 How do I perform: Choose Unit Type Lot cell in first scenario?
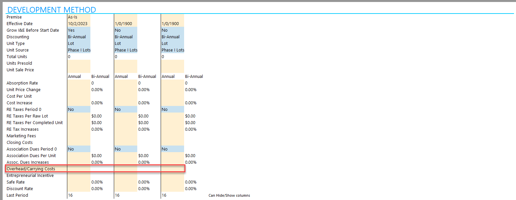point(79,43)
